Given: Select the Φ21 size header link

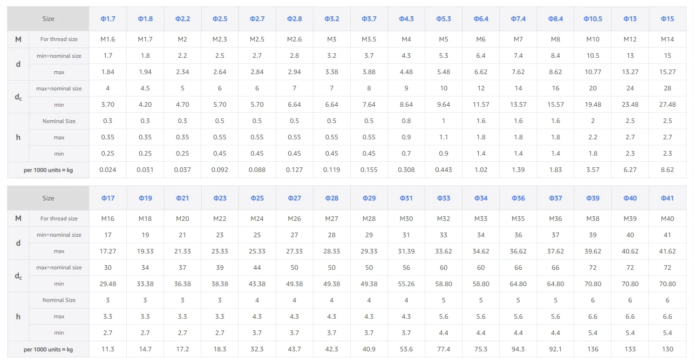Looking at the screenshot, I should [183, 198].
